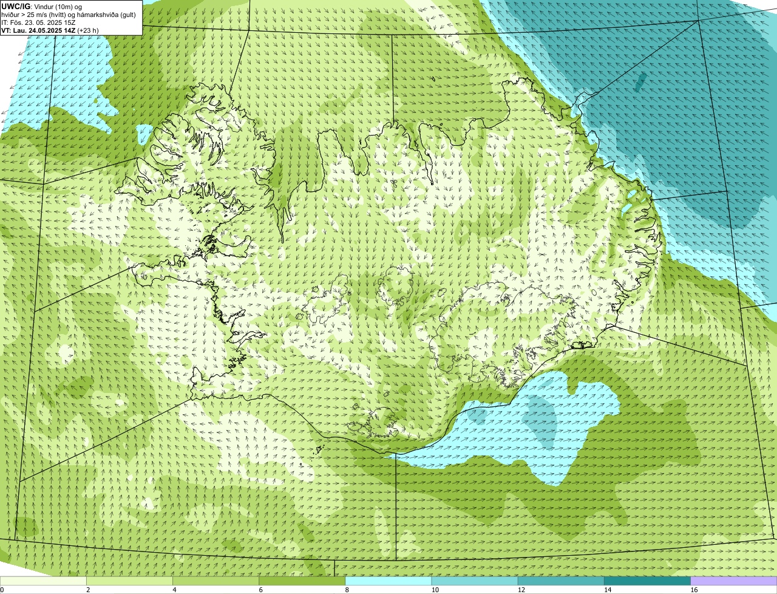The width and height of the screenshot is (777, 594).
Task: Click the legend scale label "2"
Action: (x=88, y=590)
